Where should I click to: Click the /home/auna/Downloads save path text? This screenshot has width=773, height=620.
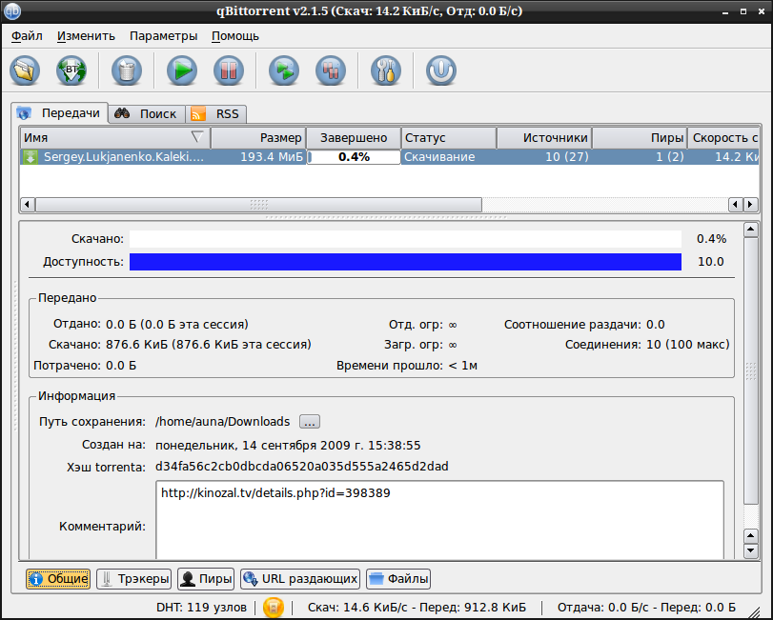[222, 422]
